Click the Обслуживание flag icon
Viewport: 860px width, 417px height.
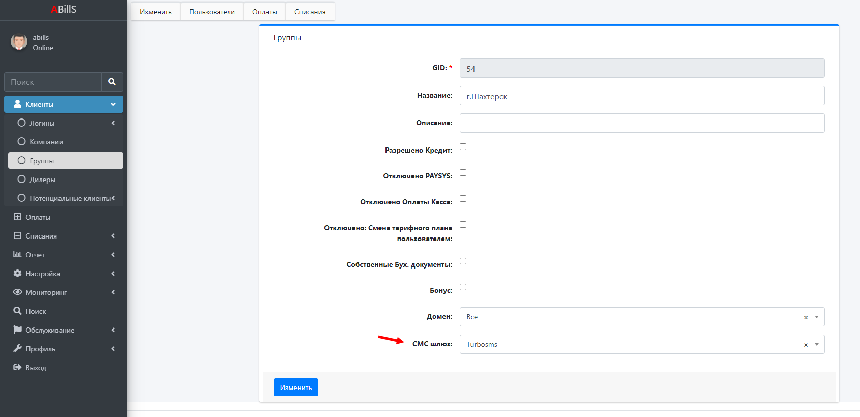click(x=17, y=330)
